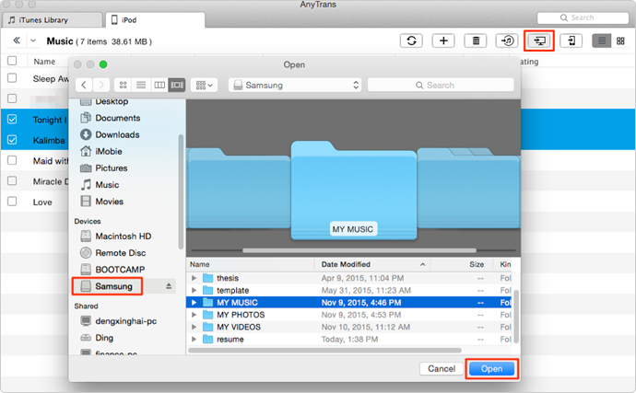The width and height of the screenshot is (636, 393).
Task: Toggle the select-all checkbox by Name
Action: tap(12, 61)
